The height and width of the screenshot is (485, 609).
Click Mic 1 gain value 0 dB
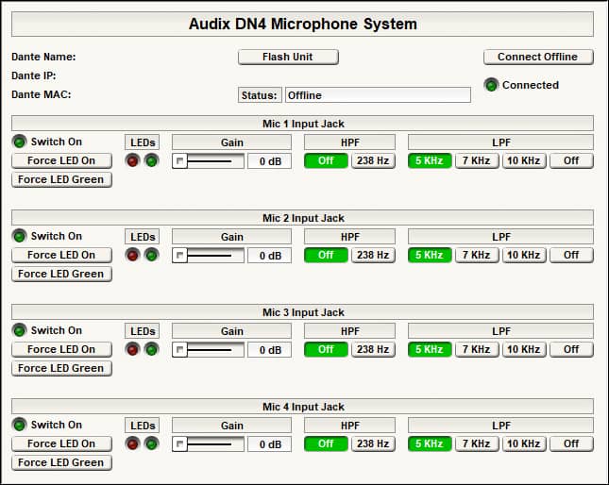pyautogui.click(x=270, y=161)
